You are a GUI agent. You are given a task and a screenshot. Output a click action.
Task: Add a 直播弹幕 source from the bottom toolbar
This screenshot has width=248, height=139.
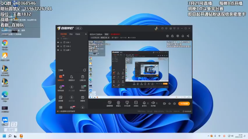click(x=109, y=104)
